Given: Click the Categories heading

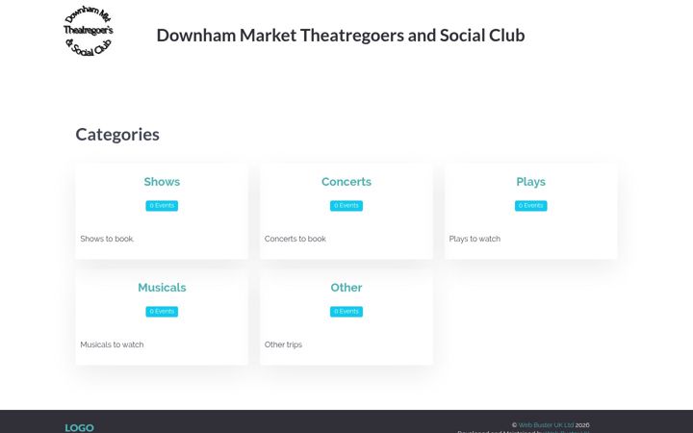Looking at the screenshot, I should 117,135.
